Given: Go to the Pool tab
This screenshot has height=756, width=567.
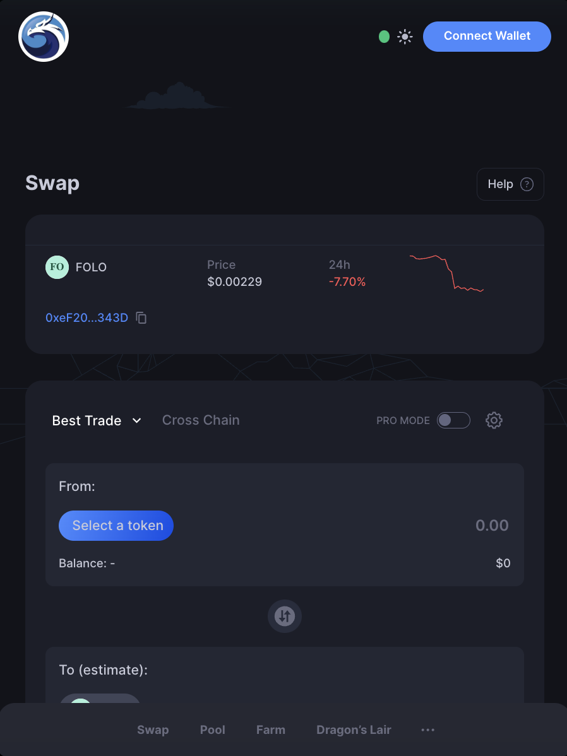Looking at the screenshot, I should click(x=212, y=730).
